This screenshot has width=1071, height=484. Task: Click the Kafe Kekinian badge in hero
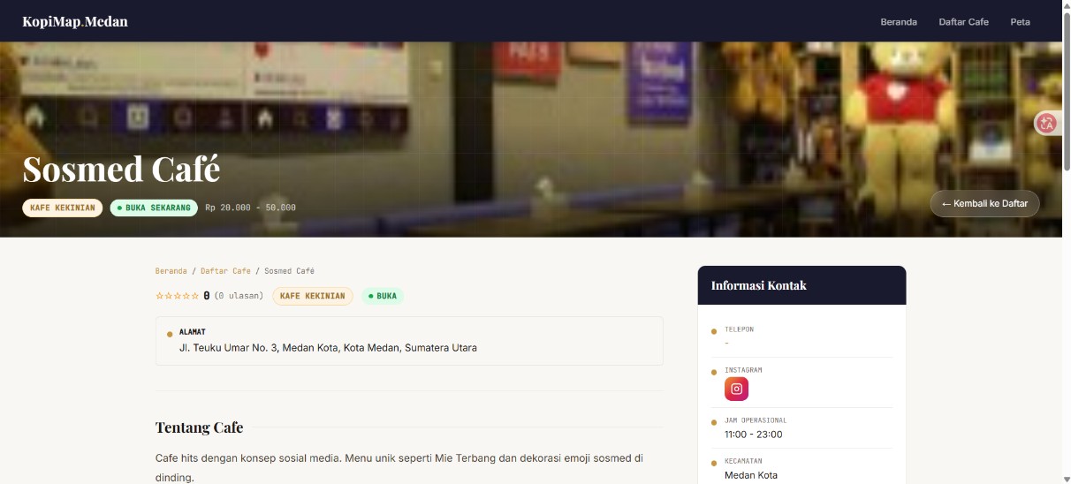click(x=63, y=208)
